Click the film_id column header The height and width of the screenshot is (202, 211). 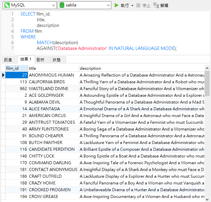click(12, 68)
